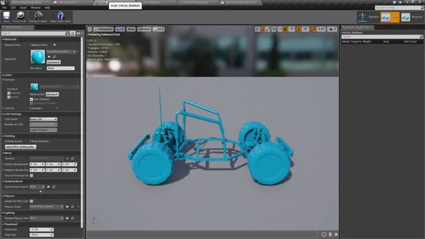This screenshot has width=425, height=239.
Task: Toggle scale snapping icon in viewport
Action: (313, 29)
